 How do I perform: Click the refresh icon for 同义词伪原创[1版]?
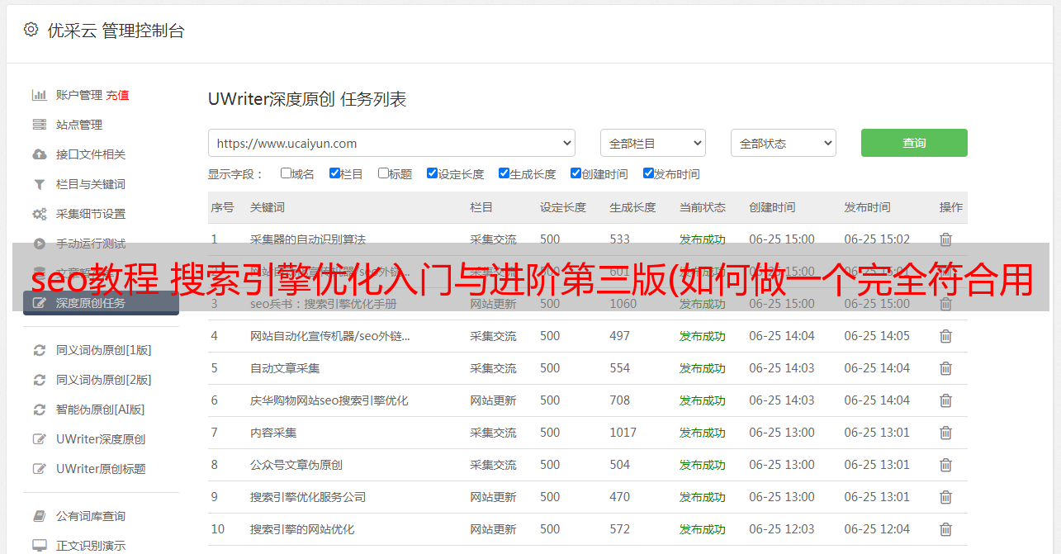pos(39,350)
